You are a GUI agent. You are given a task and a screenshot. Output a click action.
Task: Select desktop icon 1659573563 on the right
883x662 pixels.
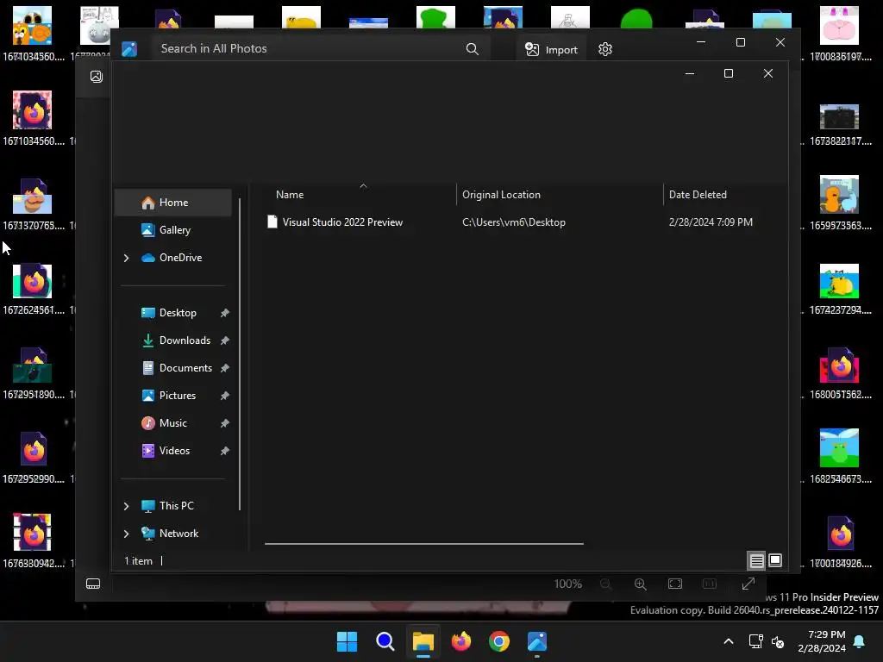click(840, 203)
